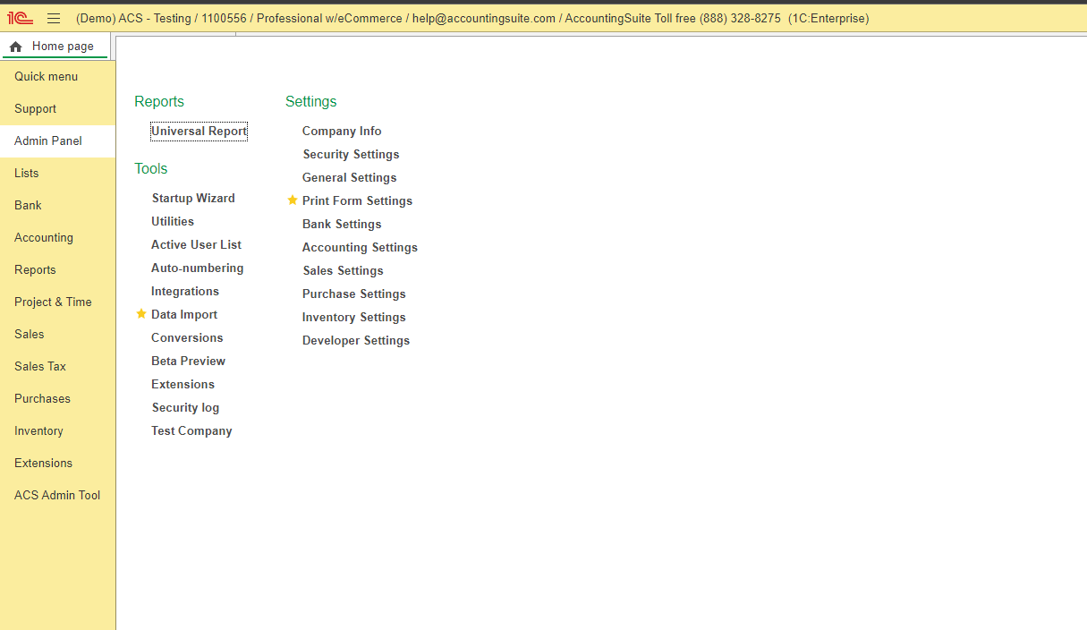1087x630 pixels.
Task: Open the Universal Report link
Action: tap(199, 132)
